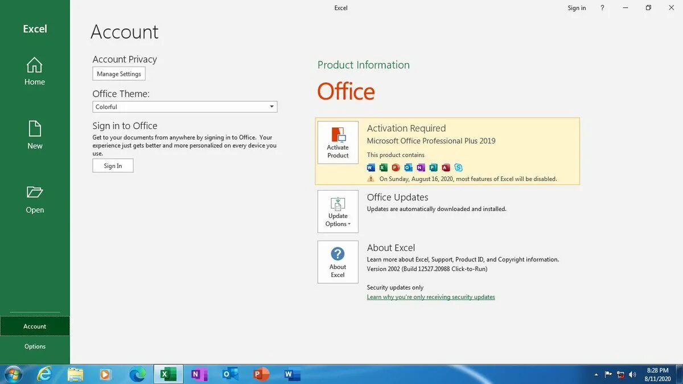The width and height of the screenshot is (683, 384).
Task: Open Options in the sidebar
Action: click(x=35, y=346)
